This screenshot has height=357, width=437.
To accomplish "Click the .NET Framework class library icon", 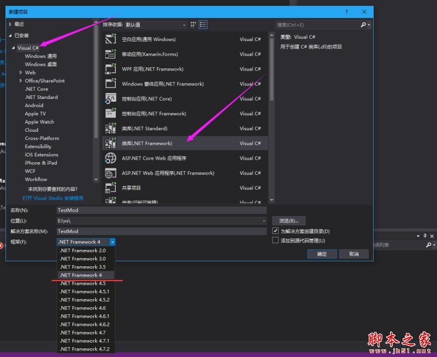I will click(110, 143).
